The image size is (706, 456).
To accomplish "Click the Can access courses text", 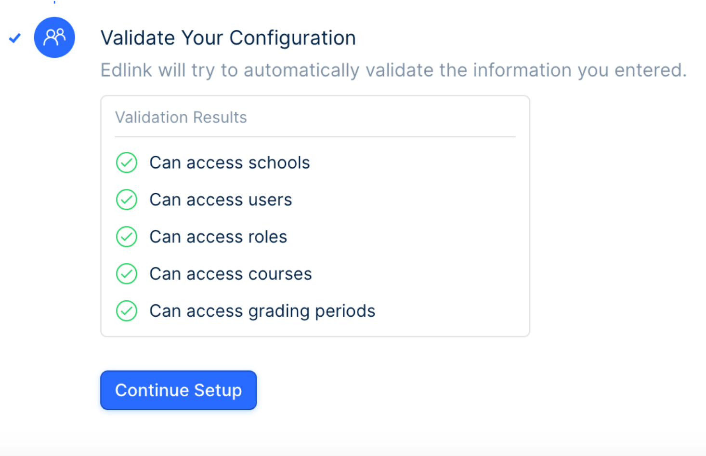I will click(231, 274).
